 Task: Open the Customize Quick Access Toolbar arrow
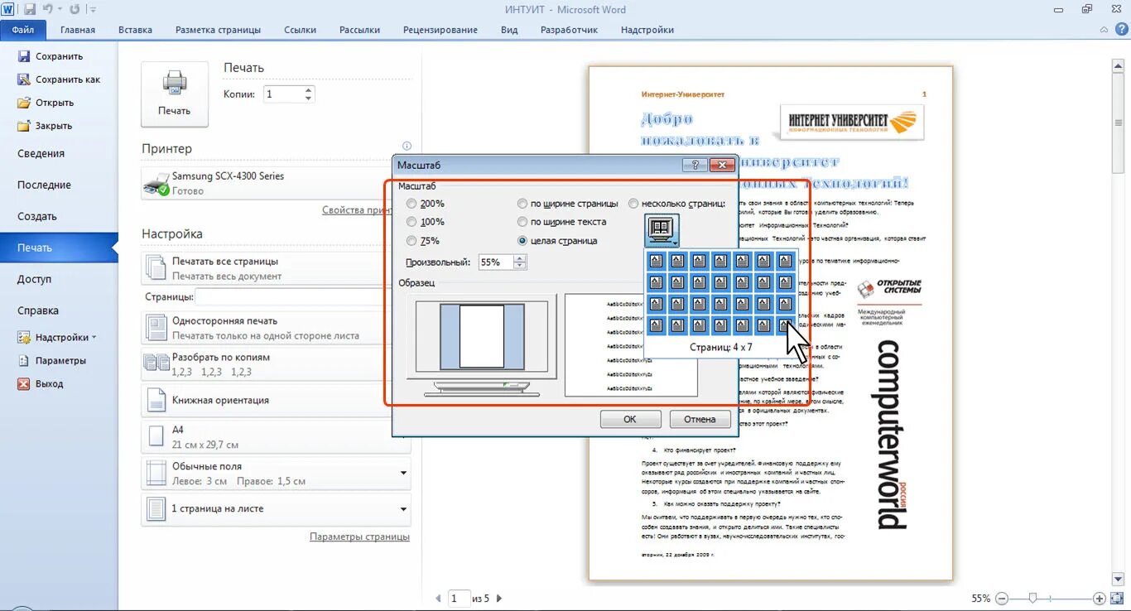pos(92,10)
